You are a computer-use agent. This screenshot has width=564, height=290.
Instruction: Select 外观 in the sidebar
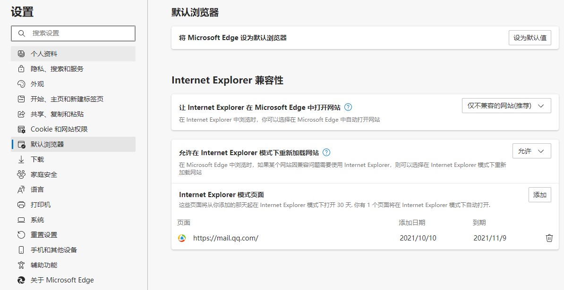coord(73,84)
